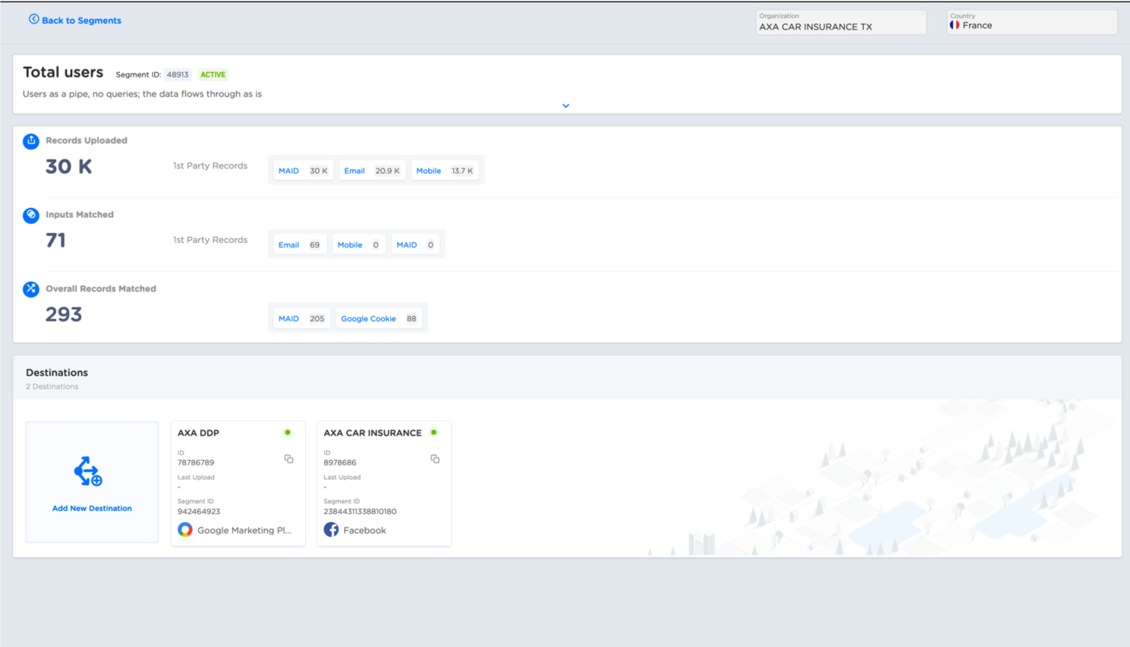The width and height of the screenshot is (1130, 647).
Task: Select the Mobile 0 matched chip
Action: click(x=358, y=245)
